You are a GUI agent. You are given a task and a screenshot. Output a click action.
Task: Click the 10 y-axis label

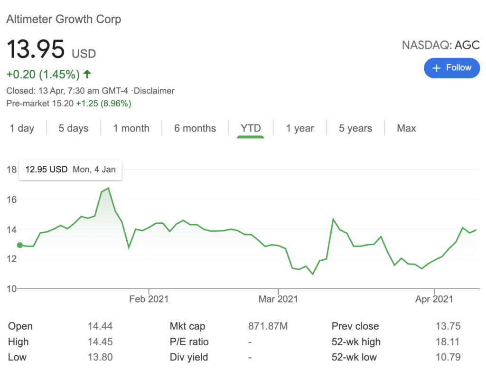click(11, 289)
